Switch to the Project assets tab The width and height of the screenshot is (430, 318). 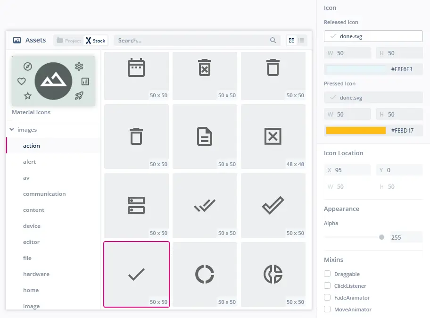coord(69,41)
